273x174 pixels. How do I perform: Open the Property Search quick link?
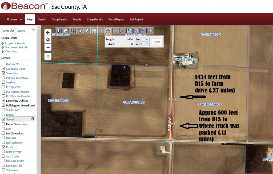15,43
